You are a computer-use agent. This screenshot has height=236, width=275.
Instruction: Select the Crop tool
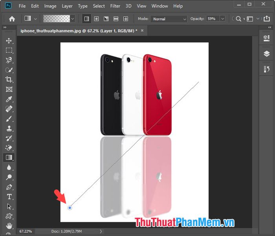(9, 79)
